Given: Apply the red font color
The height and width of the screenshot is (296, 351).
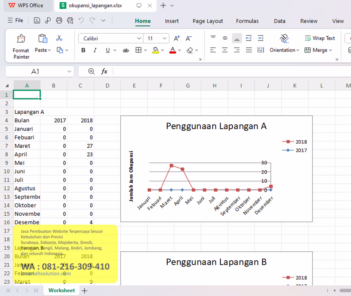Looking at the screenshot, I should 173,50.
